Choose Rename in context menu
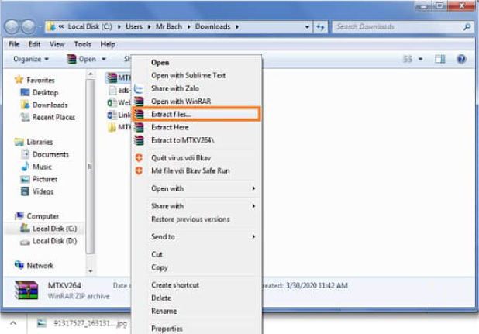 pos(196,311)
